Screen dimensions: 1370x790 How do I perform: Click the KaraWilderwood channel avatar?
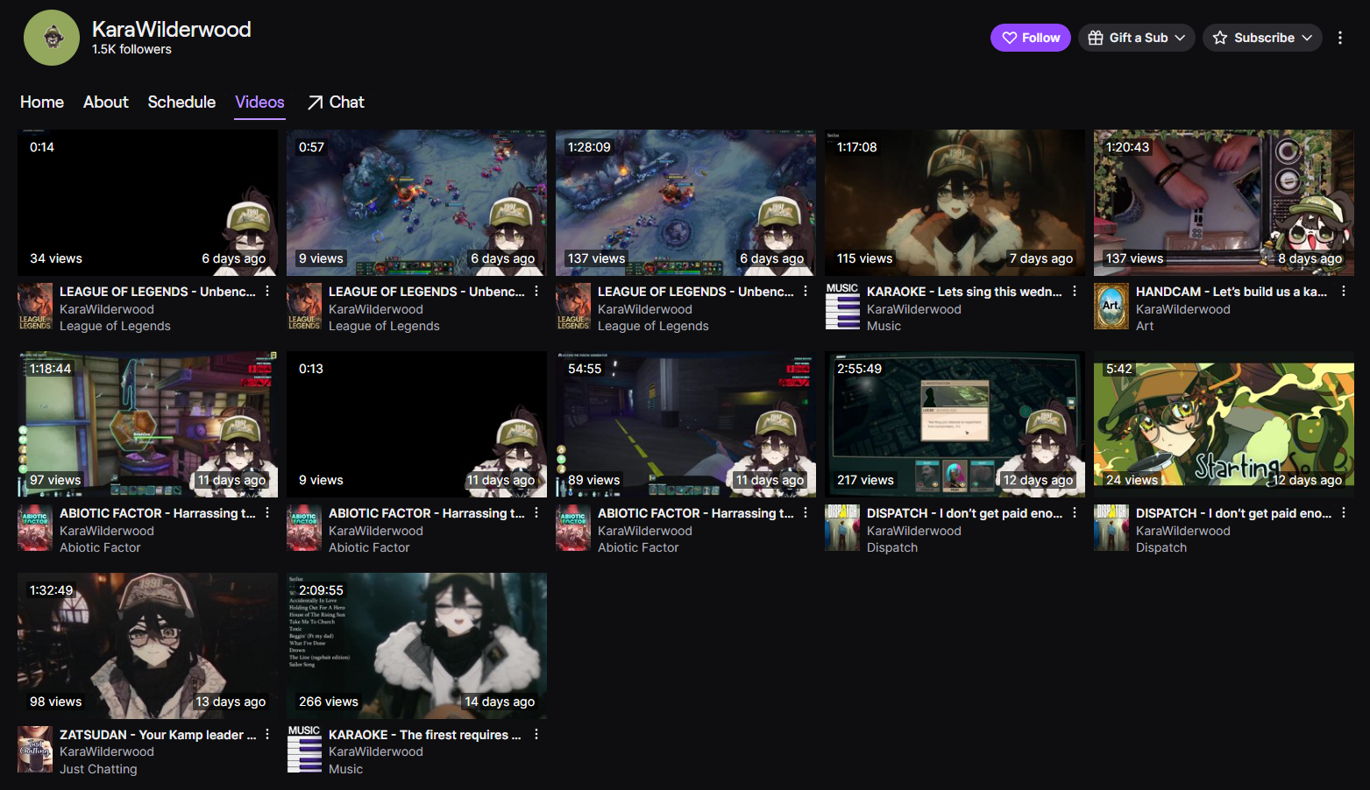52,38
